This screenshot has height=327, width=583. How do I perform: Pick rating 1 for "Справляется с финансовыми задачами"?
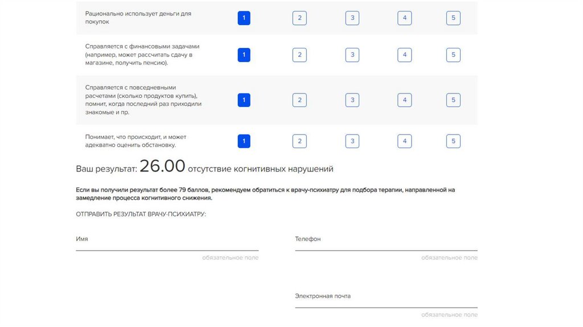point(244,55)
